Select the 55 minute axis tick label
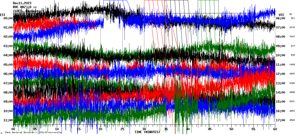This screenshot has width=296, height=136. (253, 129)
